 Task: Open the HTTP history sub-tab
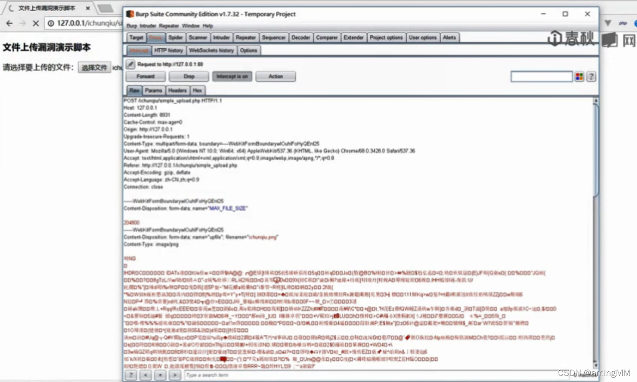tap(169, 50)
